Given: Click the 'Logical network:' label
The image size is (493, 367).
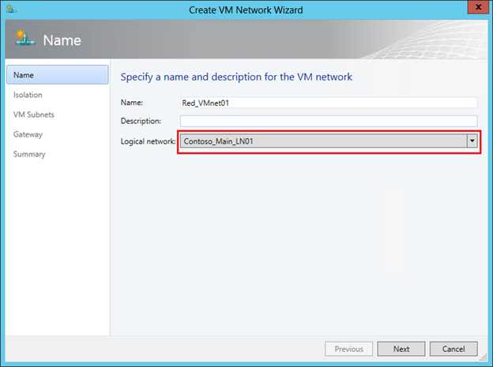Looking at the screenshot, I should click(x=148, y=141).
